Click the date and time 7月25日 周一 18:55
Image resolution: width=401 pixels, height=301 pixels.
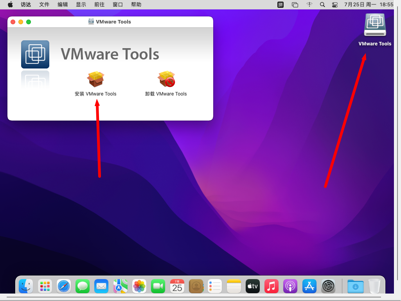point(369,4)
